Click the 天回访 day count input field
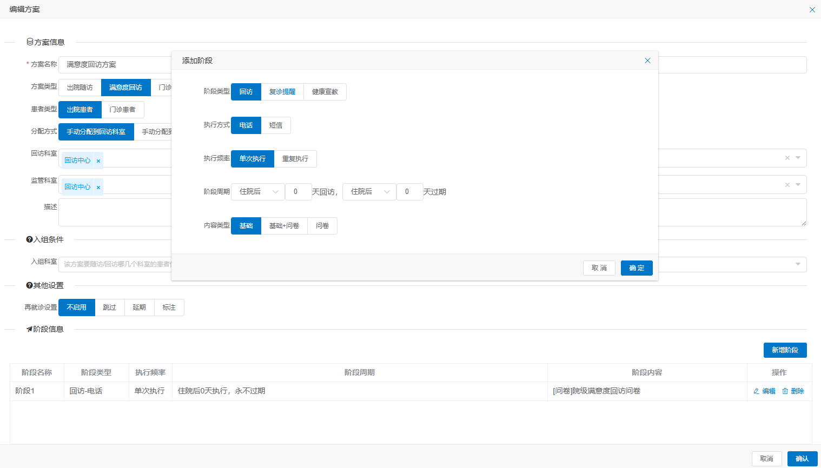Image resolution: width=821 pixels, height=468 pixels. pyautogui.click(x=298, y=192)
